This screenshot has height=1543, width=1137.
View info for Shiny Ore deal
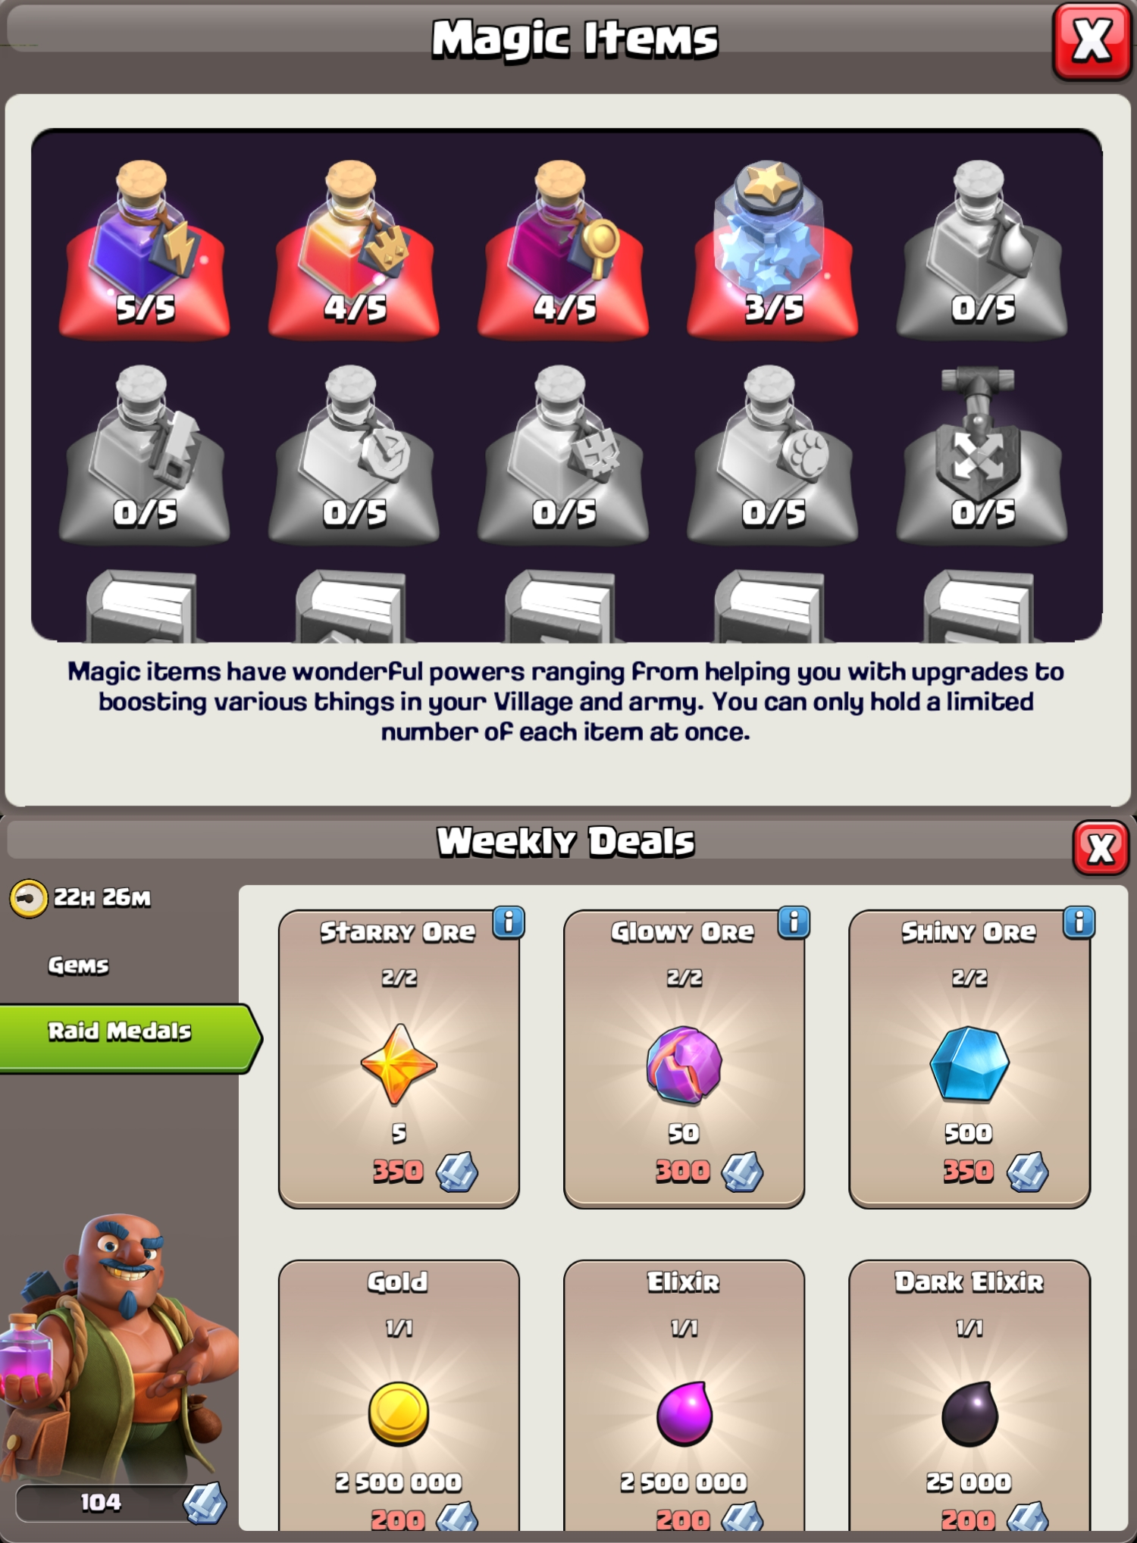[x=1079, y=922]
